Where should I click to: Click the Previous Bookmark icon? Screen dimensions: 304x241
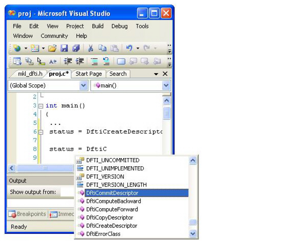click(x=133, y=61)
